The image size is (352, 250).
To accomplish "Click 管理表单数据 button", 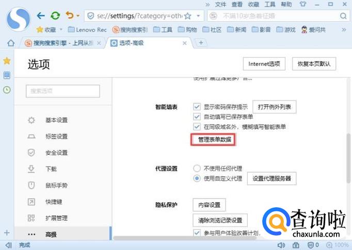I will [x=213, y=140].
